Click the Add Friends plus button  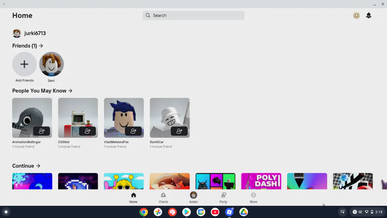(x=25, y=64)
